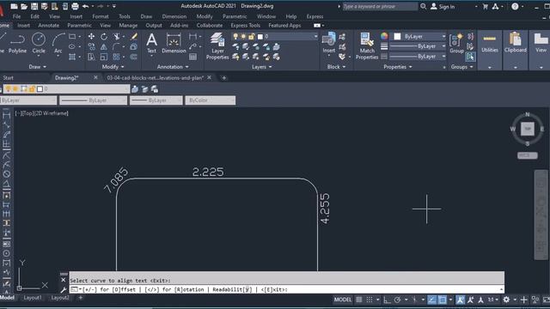Select the Circle draw tool
This screenshot has height=309, width=550.
pyautogui.click(x=39, y=43)
